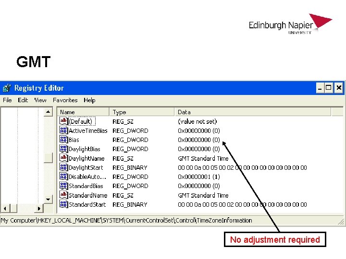The height and width of the screenshot is (259, 346).
Task: Close the Registry Editor window
Action: (x=339, y=88)
